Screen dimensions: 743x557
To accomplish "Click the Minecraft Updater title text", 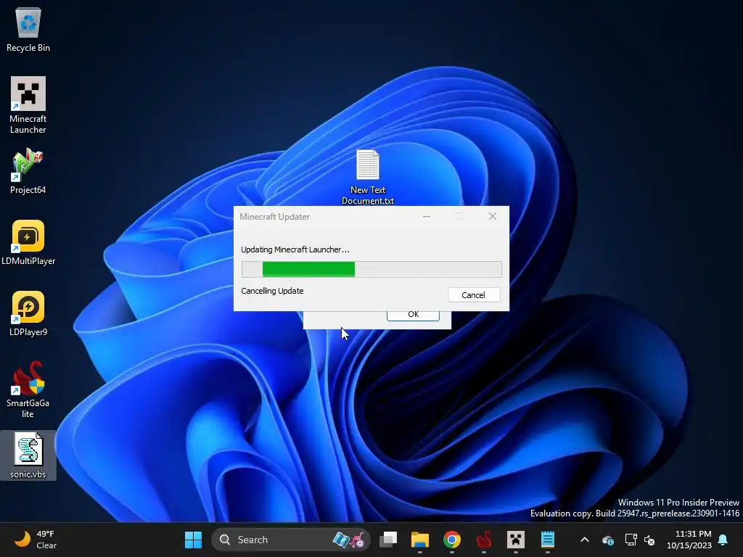I will (x=274, y=216).
